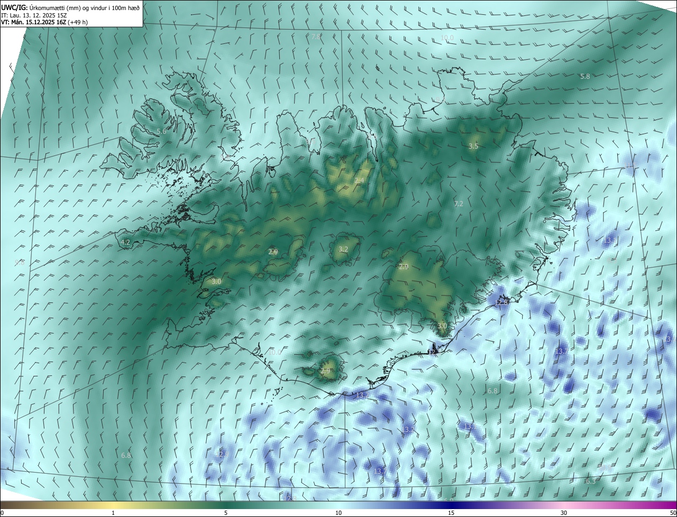The image size is (677, 517).
Task: Click the '1' tick on the color scale
Action: click(113, 513)
